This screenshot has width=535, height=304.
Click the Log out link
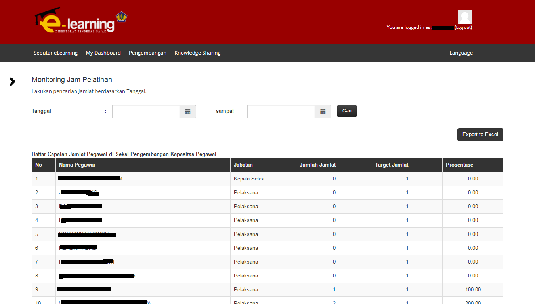464,27
